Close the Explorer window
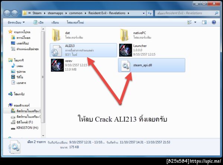 click(214, 4)
